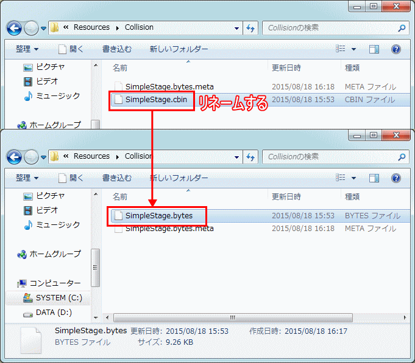Open view options dropdown arrow, lower window

(353, 178)
